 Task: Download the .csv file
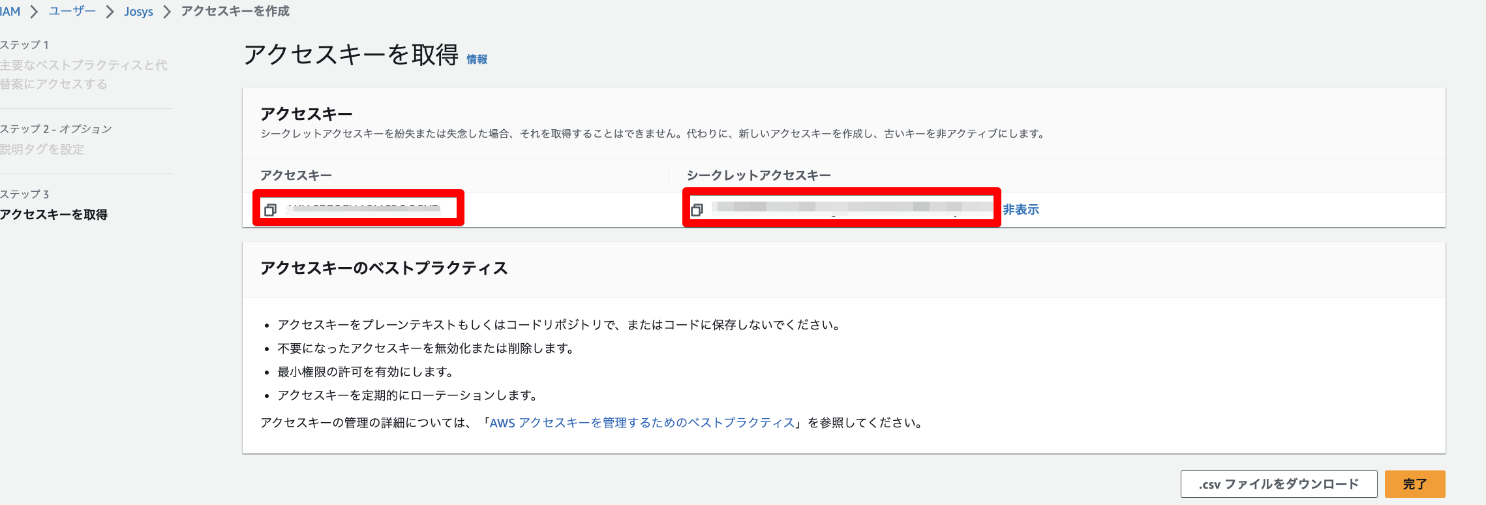pyautogui.click(x=1279, y=484)
